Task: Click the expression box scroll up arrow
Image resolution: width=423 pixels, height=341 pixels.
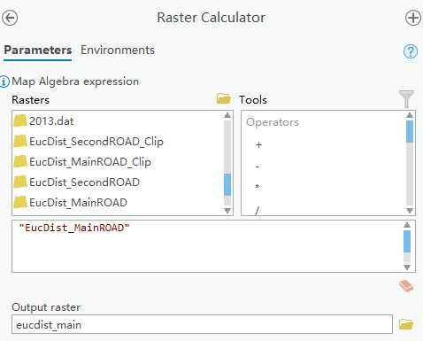Action: pyautogui.click(x=407, y=225)
